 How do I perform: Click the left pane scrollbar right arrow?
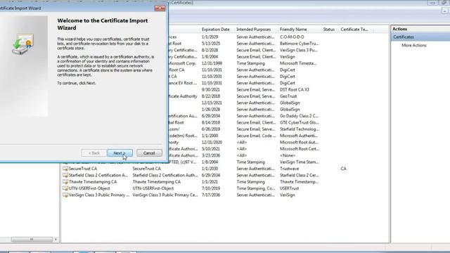pyautogui.click(x=56, y=239)
